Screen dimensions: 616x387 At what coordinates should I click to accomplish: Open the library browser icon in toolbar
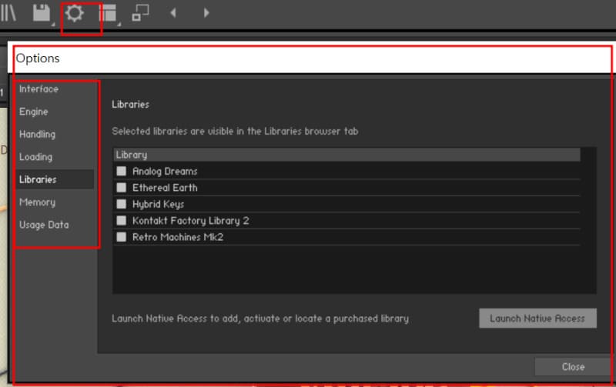[x=8, y=12]
